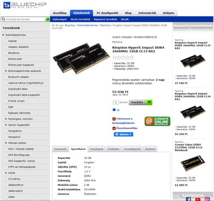Open the PC Konfiguráló tab
The image size is (214, 201).
pos(107,13)
